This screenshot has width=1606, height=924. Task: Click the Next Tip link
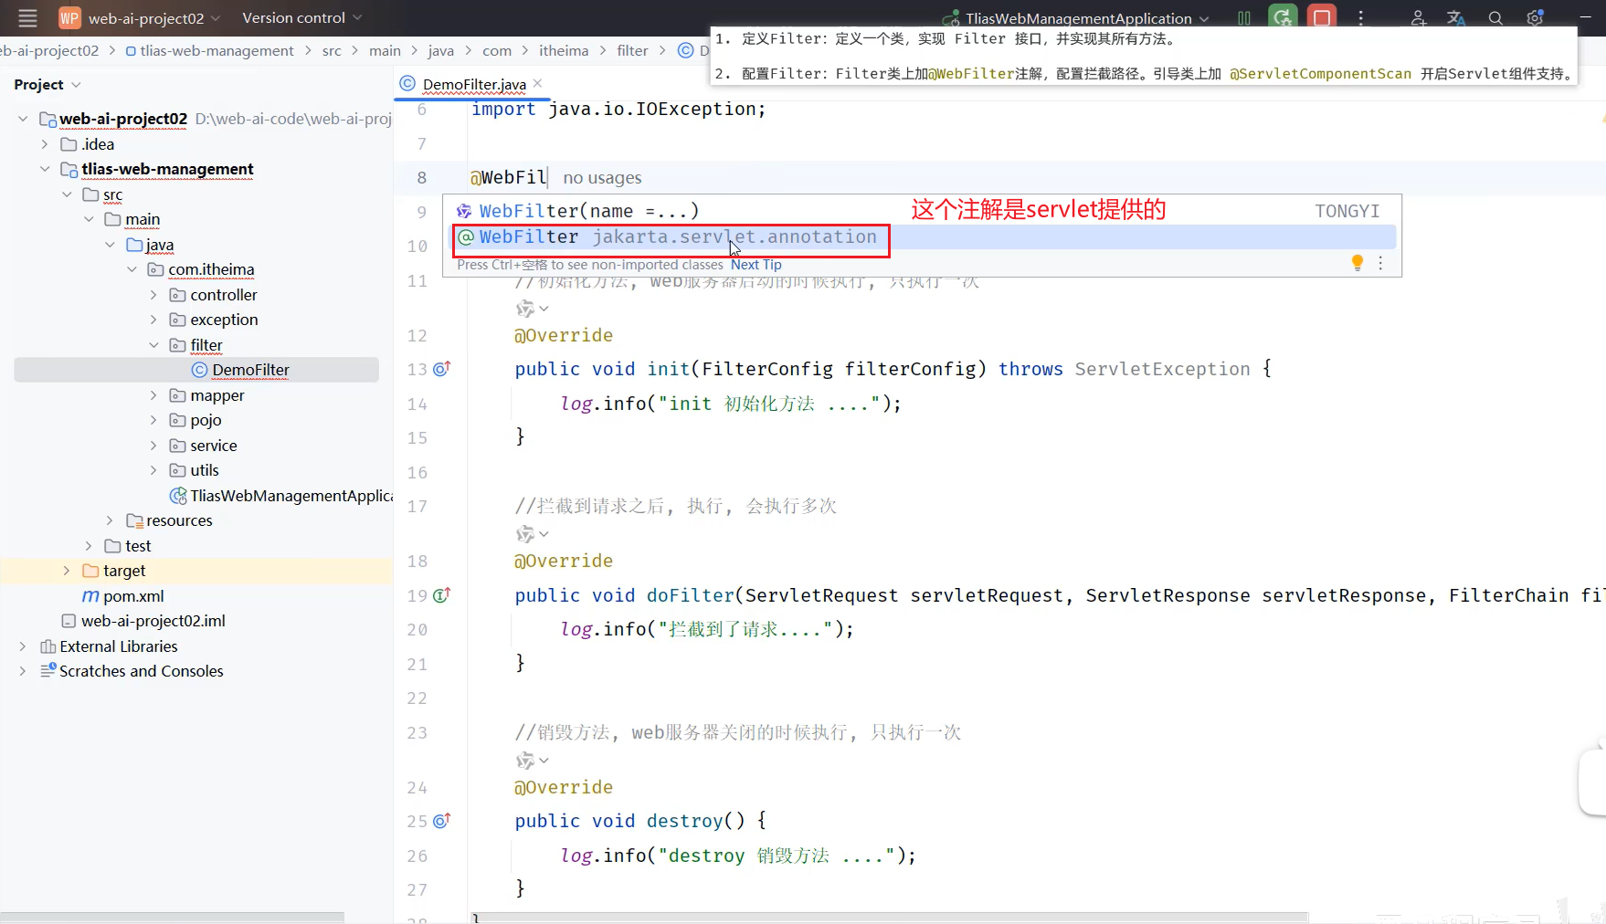pyautogui.click(x=755, y=264)
